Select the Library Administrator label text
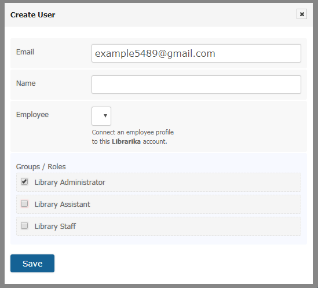Screen dimensions: 318x288 [x=70, y=183]
